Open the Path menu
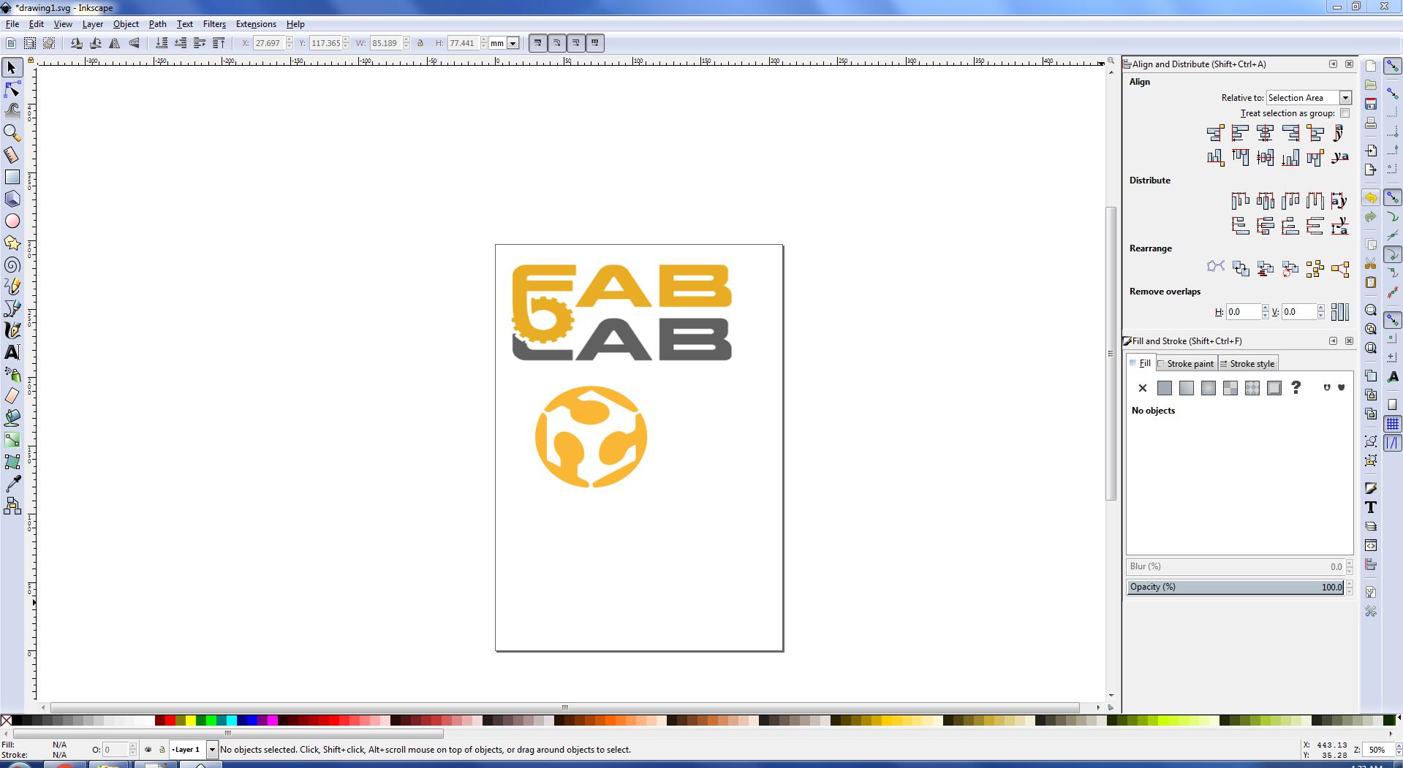Viewport: 1403px width, 768px height. pyautogui.click(x=157, y=24)
